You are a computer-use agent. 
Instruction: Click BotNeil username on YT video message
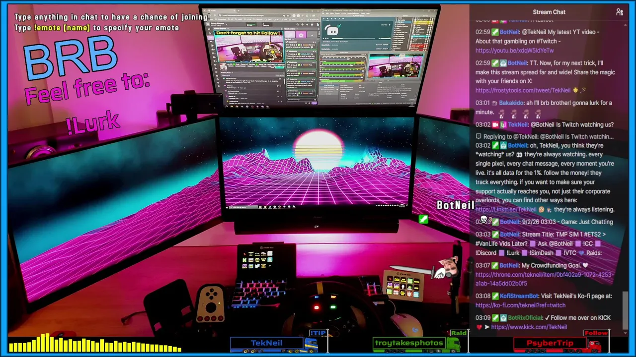coord(509,32)
